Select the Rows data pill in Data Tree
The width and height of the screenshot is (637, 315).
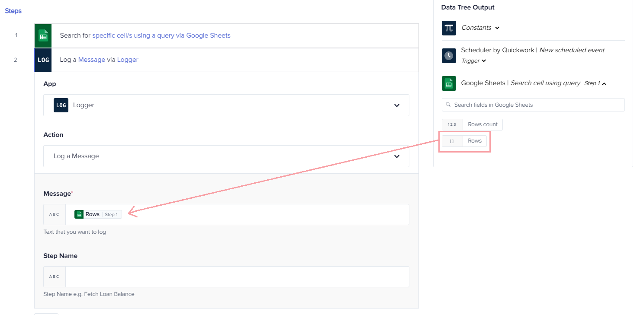point(464,141)
